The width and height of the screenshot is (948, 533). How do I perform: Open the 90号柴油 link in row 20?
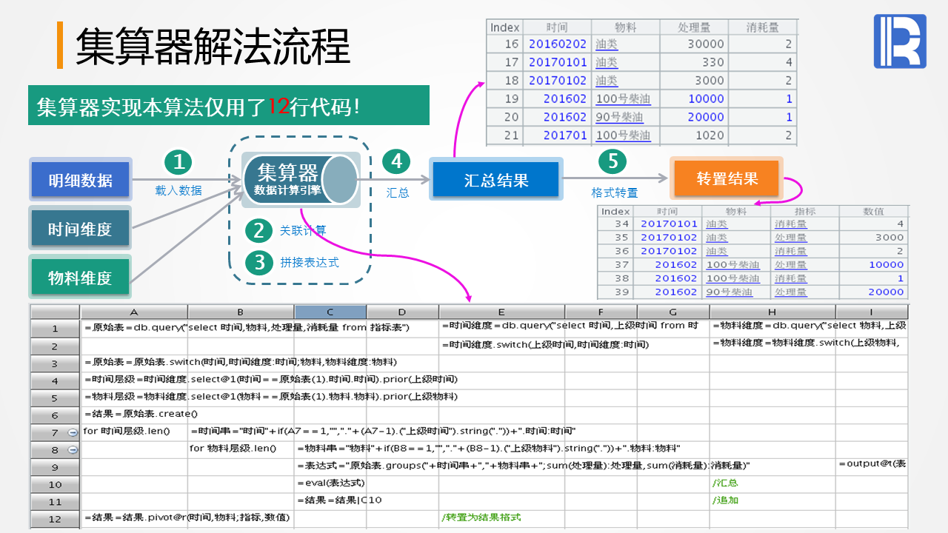[x=619, y=117]
